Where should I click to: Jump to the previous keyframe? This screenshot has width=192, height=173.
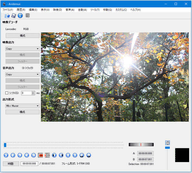coord(27,155)
